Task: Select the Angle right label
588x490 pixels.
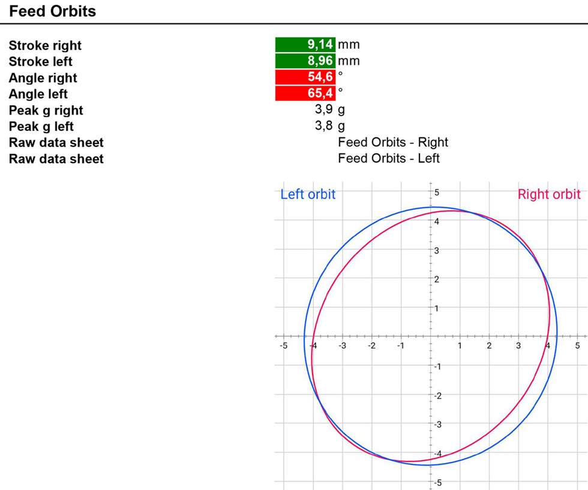Action: tap(43, 78)
